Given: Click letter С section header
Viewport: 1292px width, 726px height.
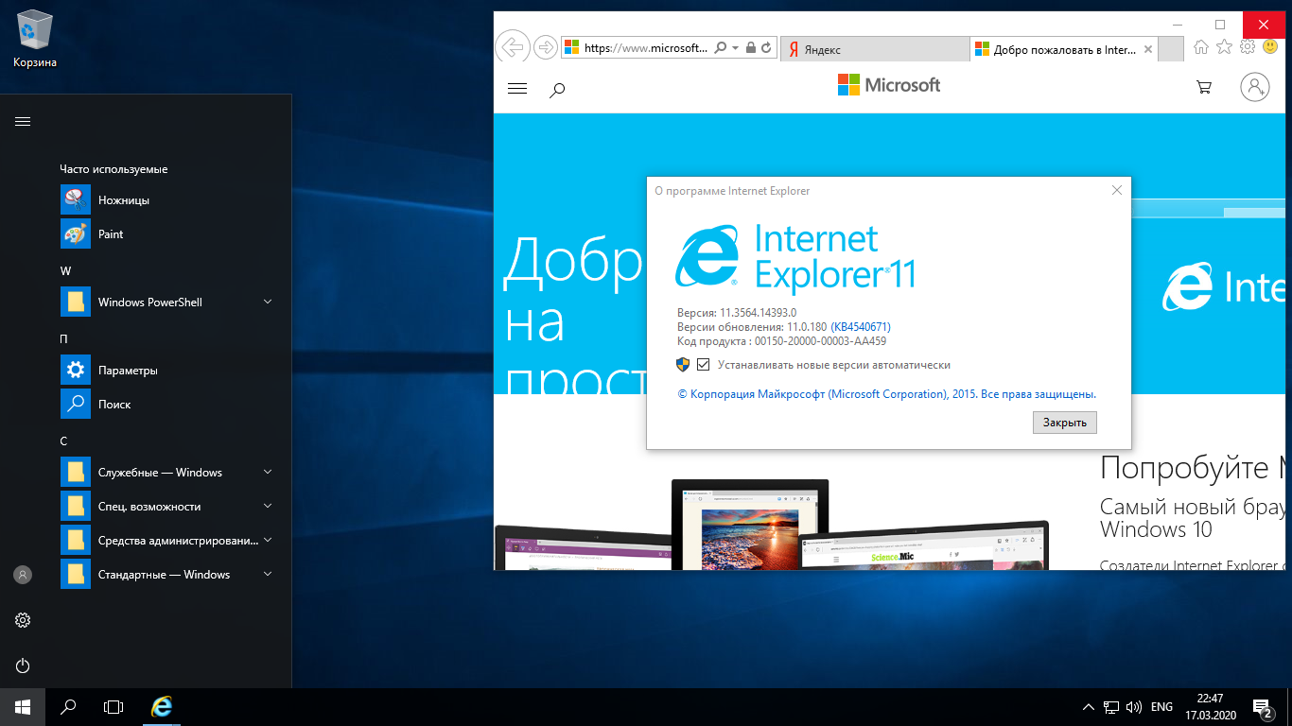Looking at the screenshot, I should pyautogui.click(x=63, y=441).
